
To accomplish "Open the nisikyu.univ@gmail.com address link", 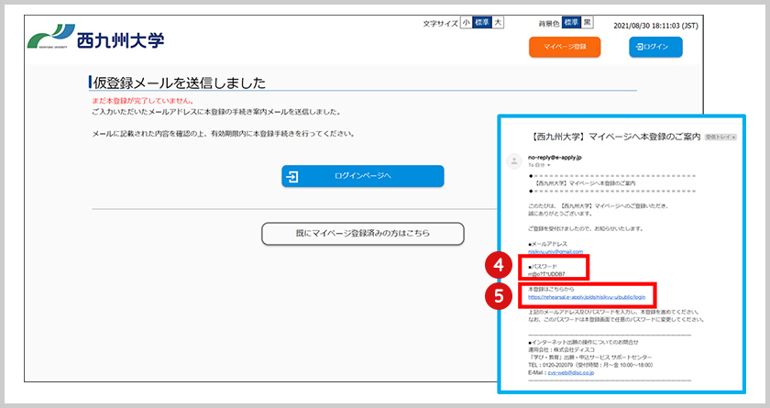I will (555, 251).
